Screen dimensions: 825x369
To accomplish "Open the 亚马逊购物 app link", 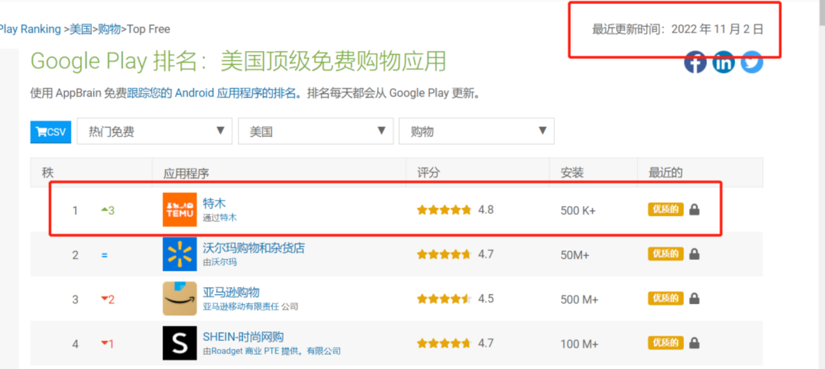I will point(231,292).
